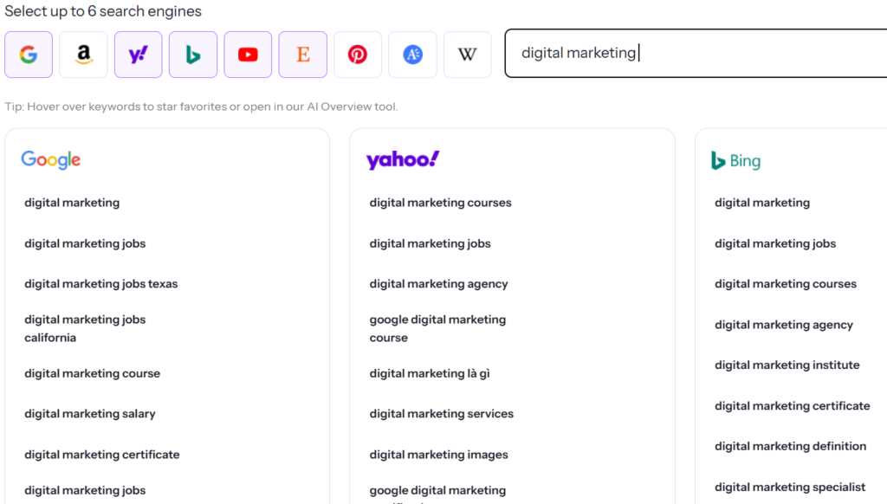Click Yahoo keyword "digital marketing images"
This screenshot has height=504, width=887.
pos(439,455)
